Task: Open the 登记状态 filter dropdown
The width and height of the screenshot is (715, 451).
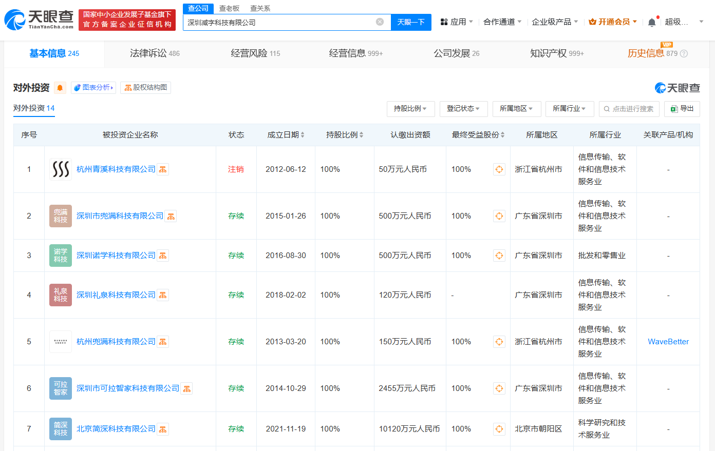Action: [463, 109]
